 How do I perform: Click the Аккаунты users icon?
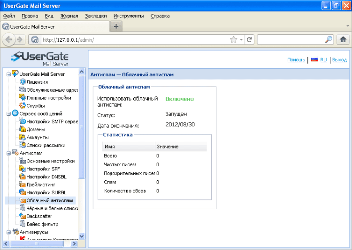click(x=22, y=137)
